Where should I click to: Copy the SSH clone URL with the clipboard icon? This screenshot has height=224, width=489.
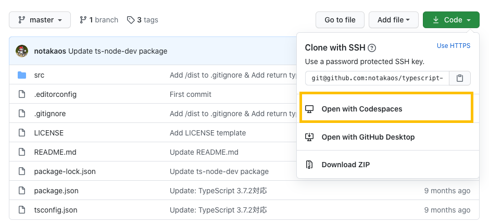click(x=460, y=78)
